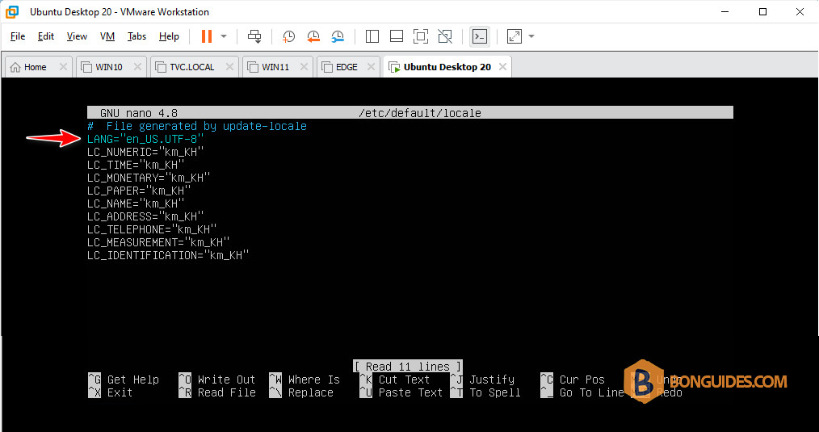This screenshot has height=432, width=819.
Task: Close the WIN11 tab
Action: click(304, 67)
